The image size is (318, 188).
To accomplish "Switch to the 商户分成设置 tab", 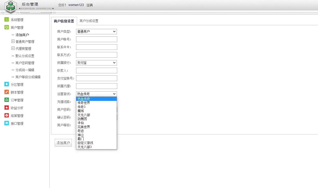I will point(89,21).
